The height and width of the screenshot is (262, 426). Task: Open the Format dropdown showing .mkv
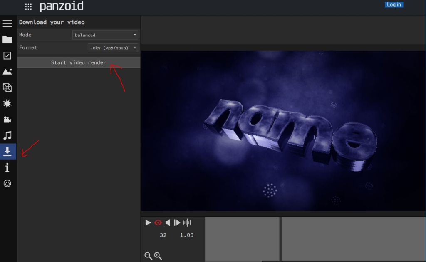[x=113, y=48]
